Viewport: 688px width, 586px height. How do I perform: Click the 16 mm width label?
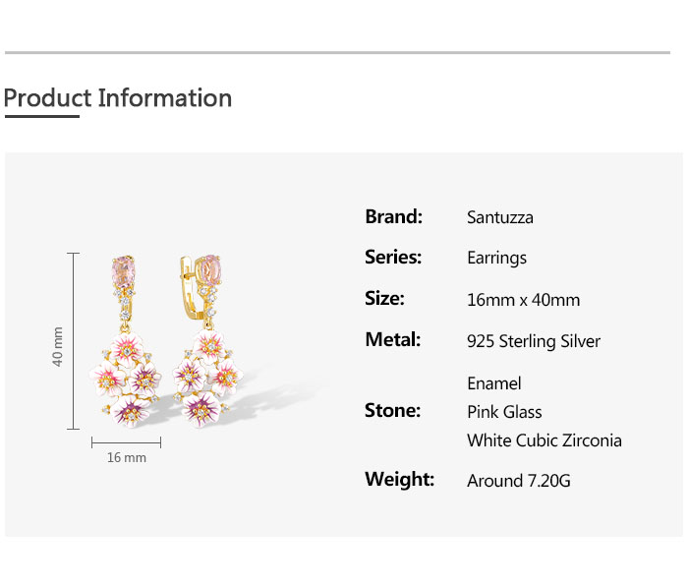coord(127,458)
